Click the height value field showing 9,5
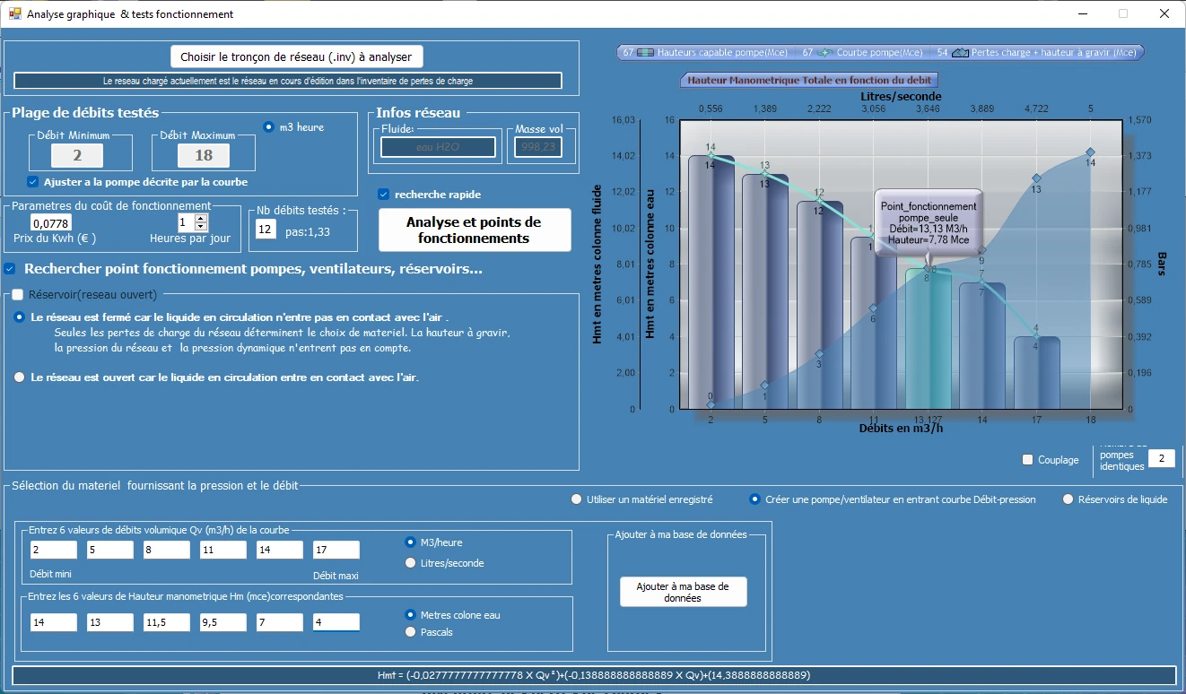1186x694 pixels. [x=223, y=622]
